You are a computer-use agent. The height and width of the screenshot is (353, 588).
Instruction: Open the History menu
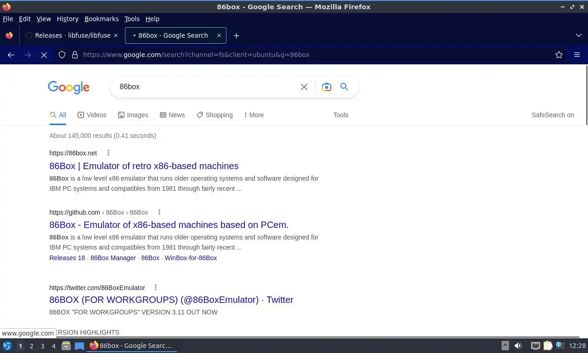68,19
